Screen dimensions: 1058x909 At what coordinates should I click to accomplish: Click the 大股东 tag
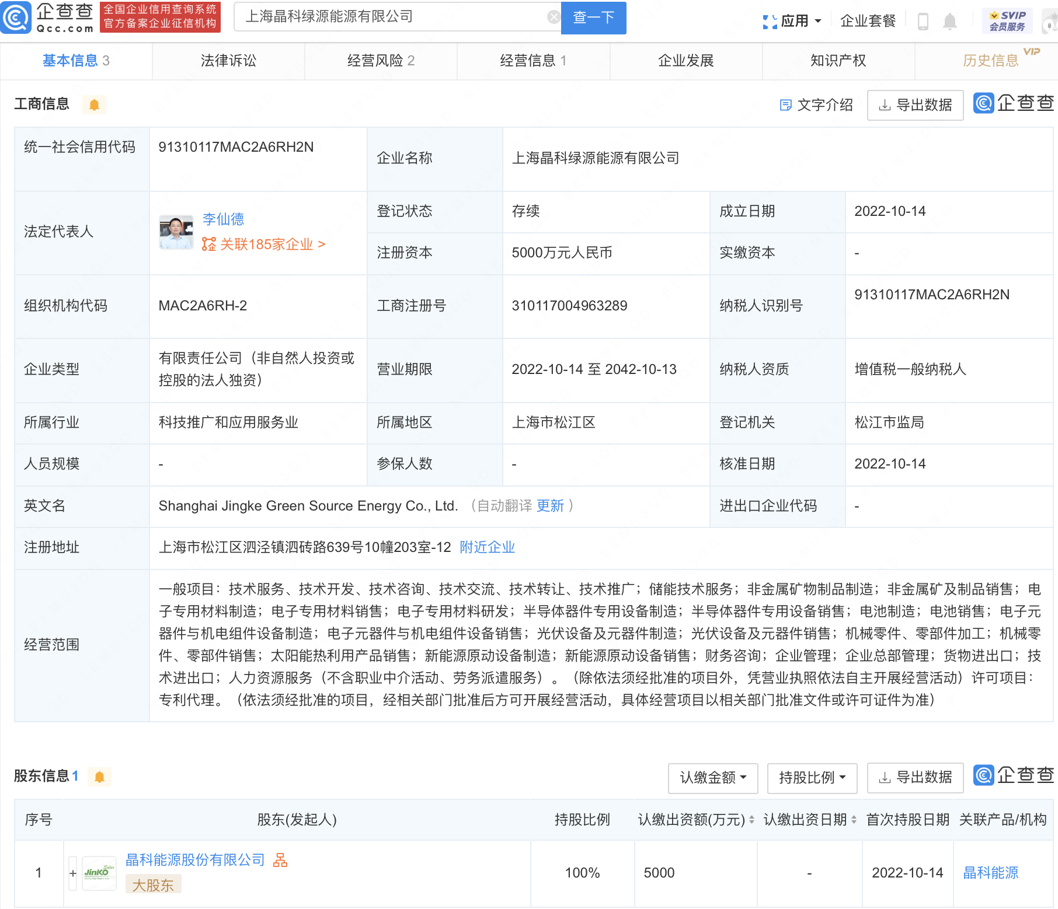pos(153,885)
